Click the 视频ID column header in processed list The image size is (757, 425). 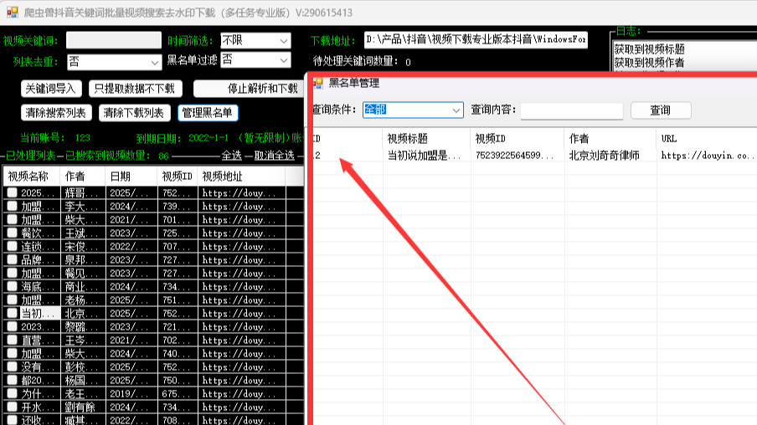[x=178, y=177]
